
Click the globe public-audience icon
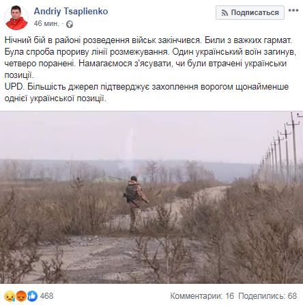coord(70,24)
